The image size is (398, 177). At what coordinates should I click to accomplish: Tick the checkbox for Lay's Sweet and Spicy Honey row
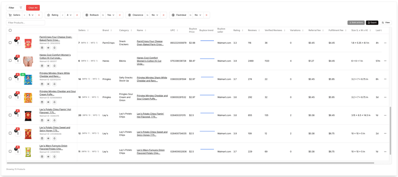[10, 133]
